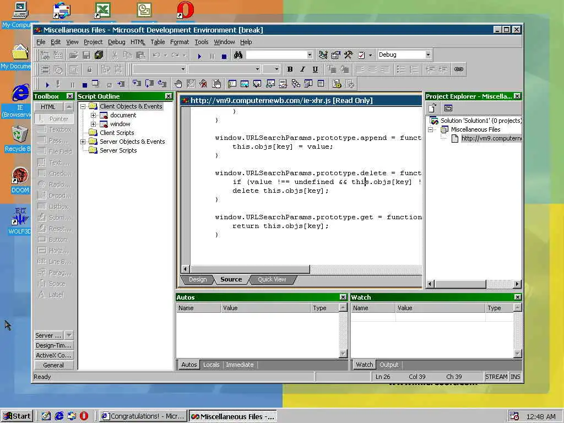Image resolution: width=564 pixels, height=423 pixels.
Task: Switch to the Output tab
Action: tap(389, 365)
